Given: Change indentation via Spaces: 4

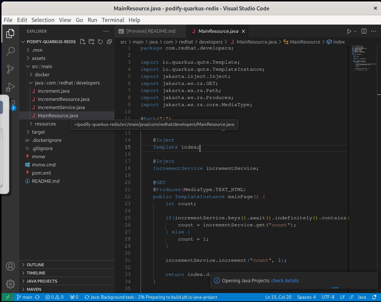Looking at the screenshot, I should click(x=306, y=297).
